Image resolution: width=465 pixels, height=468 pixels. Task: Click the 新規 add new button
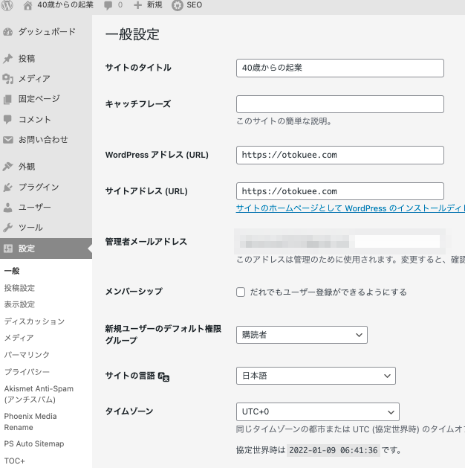(x=147, y=5)
